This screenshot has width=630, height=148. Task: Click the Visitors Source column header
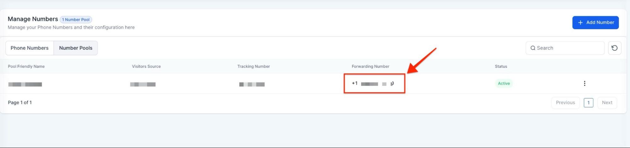pos(146,66)
